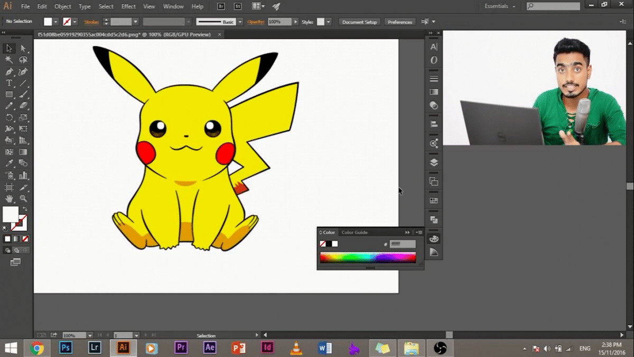Image resolution: width=634 pixels, height=357 pixels.
Task: Open stroke weight dropdown
Action: pyautogui.click(x=136, y=22)
